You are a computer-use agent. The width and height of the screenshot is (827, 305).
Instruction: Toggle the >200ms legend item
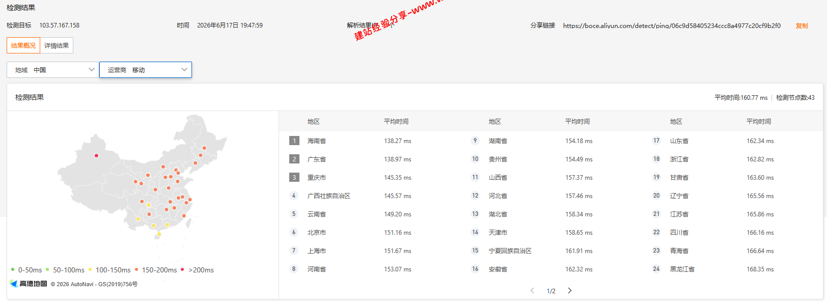(x=198, y=270)
